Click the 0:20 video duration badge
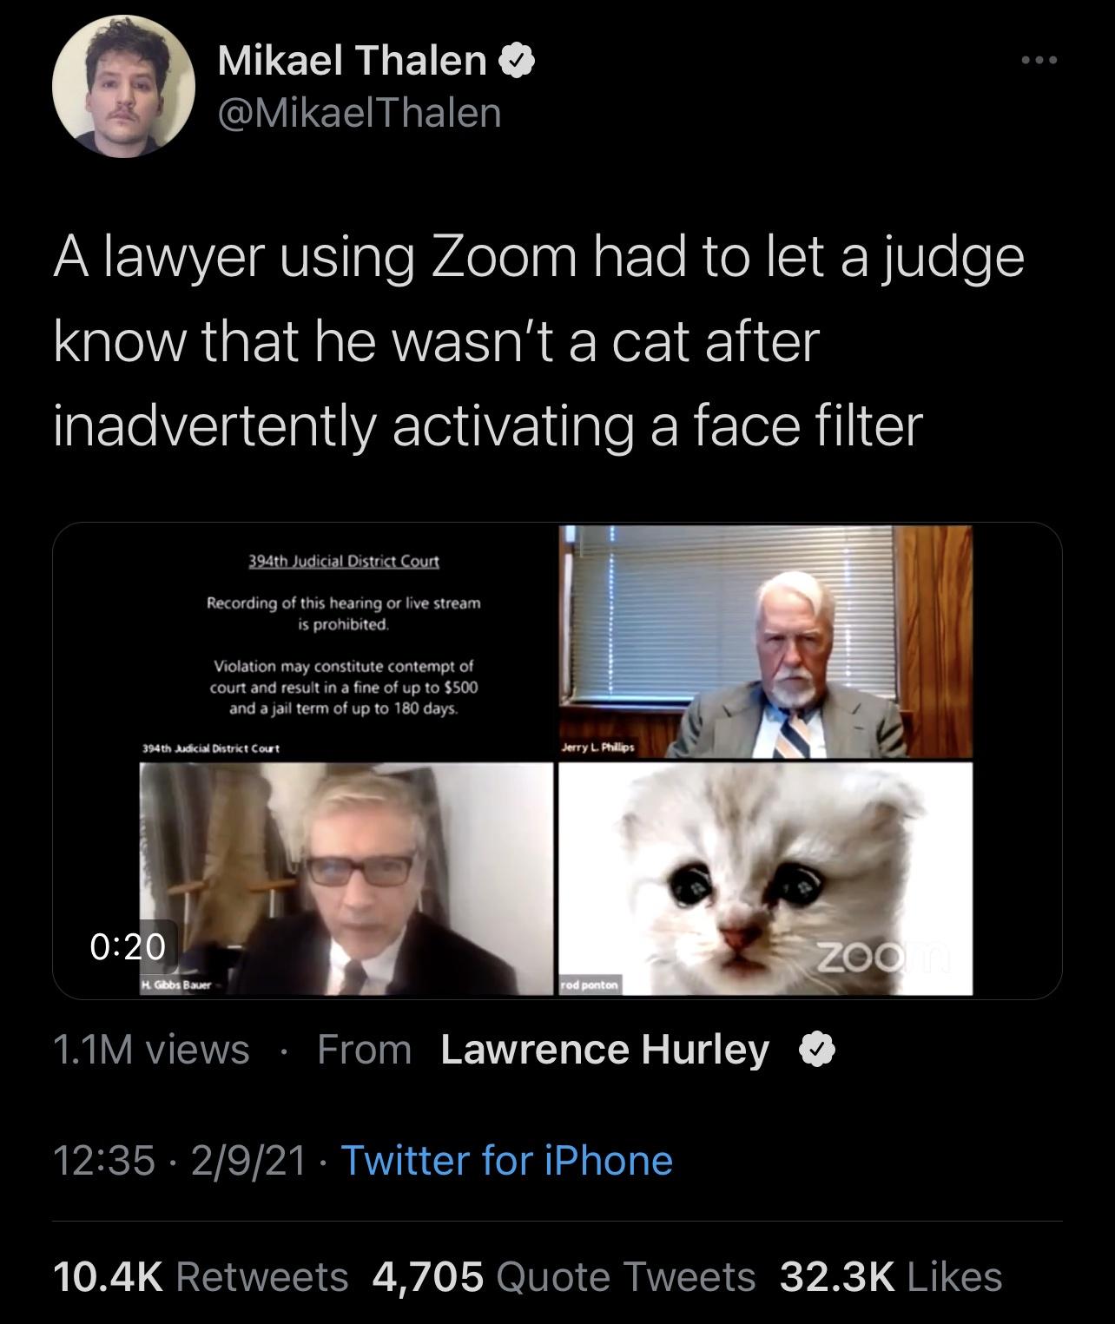Screen dimensions: 1115x1324 (129, 946)
